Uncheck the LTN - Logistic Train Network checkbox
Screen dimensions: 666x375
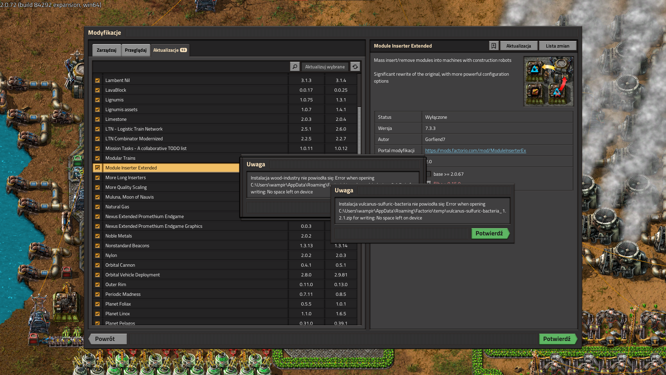[97, 129]
